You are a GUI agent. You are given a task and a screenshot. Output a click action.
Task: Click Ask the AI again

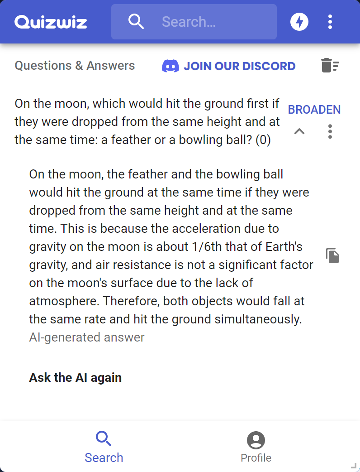pyautogui.click(x=76, y=377)
